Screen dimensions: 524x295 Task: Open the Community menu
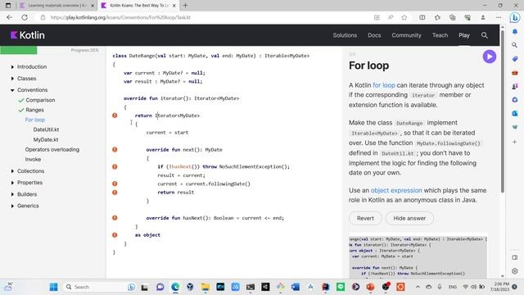[406, 35]
